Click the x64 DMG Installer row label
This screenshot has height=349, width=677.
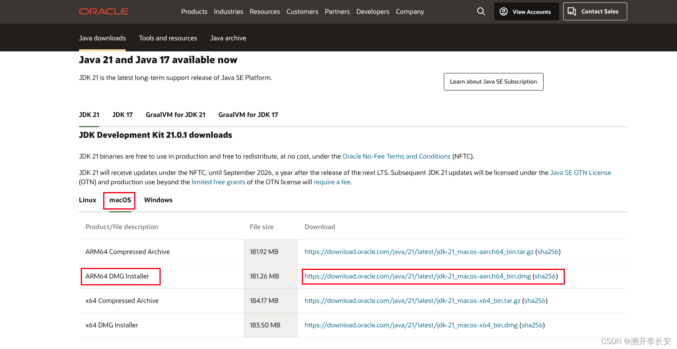tap(112, 325)
